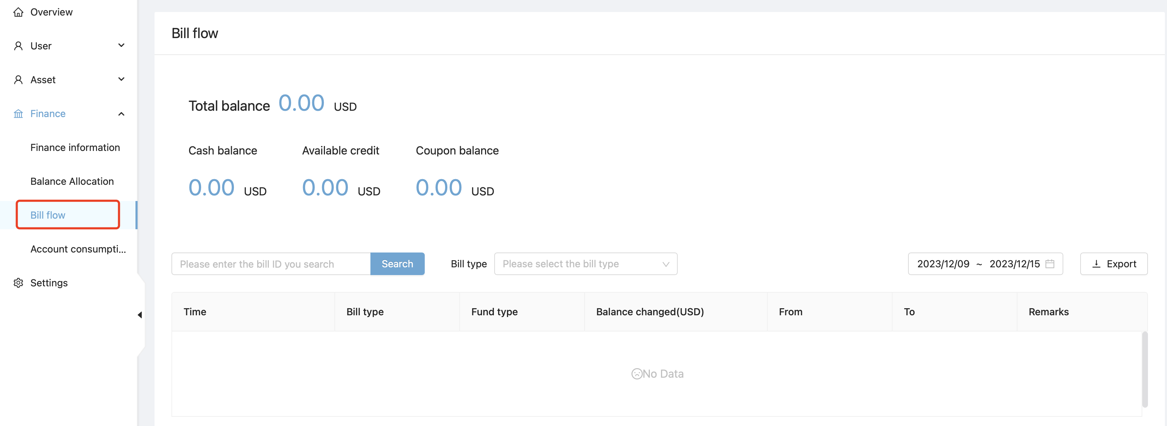This screenshot has height=426, width=1167.
Task: Expand the Asset menu chevron
Action: [x=121, y=79]
